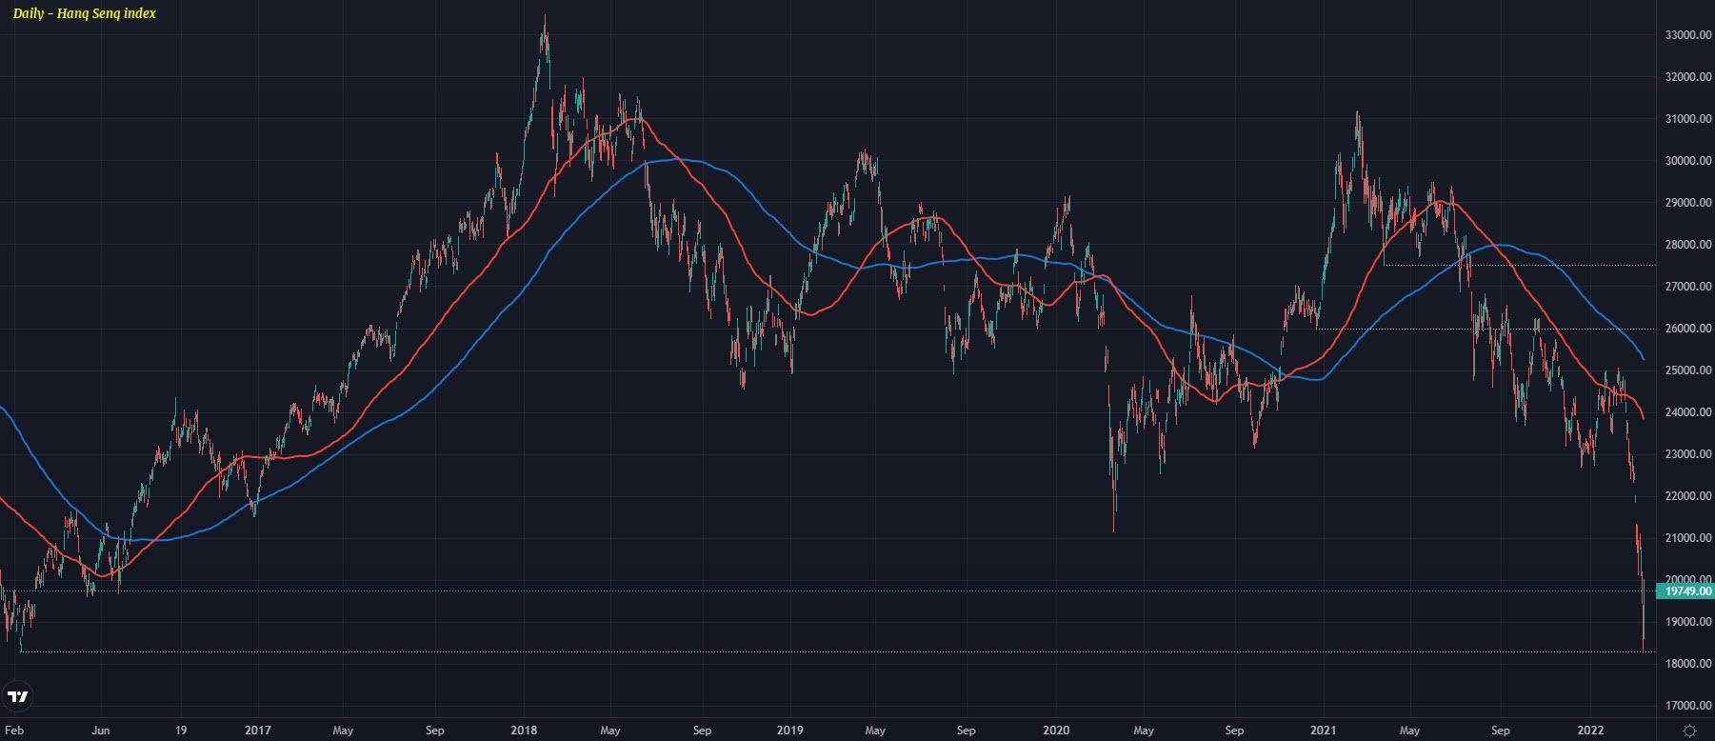
Task: Click the chart title Daily – Hang Seng index
Action: coord(85,13)
